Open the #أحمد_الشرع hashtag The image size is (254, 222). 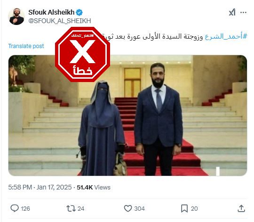tap(226, 36)
